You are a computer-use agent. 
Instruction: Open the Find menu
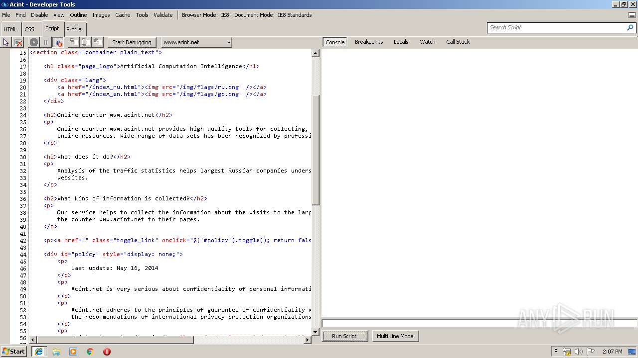click(20, 15)
